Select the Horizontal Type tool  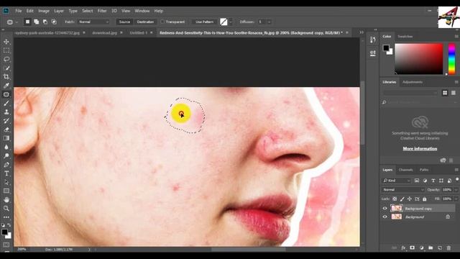[6, 173]
